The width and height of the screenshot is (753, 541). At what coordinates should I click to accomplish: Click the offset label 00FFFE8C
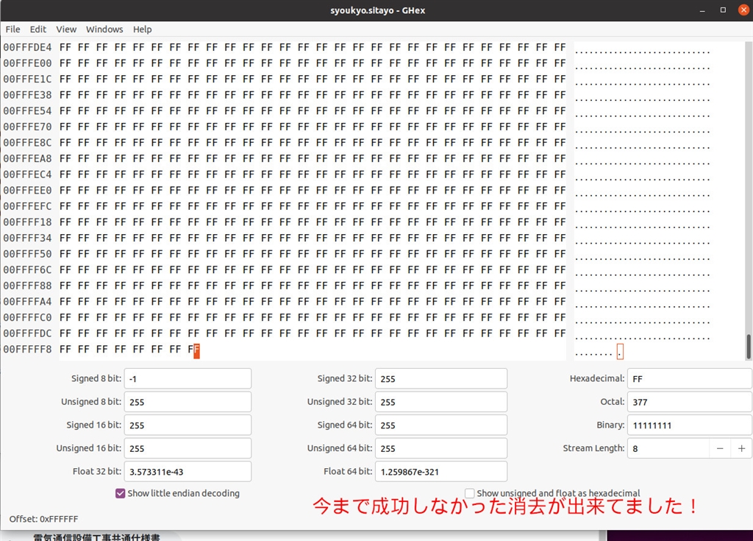click(x=27, y=142)
